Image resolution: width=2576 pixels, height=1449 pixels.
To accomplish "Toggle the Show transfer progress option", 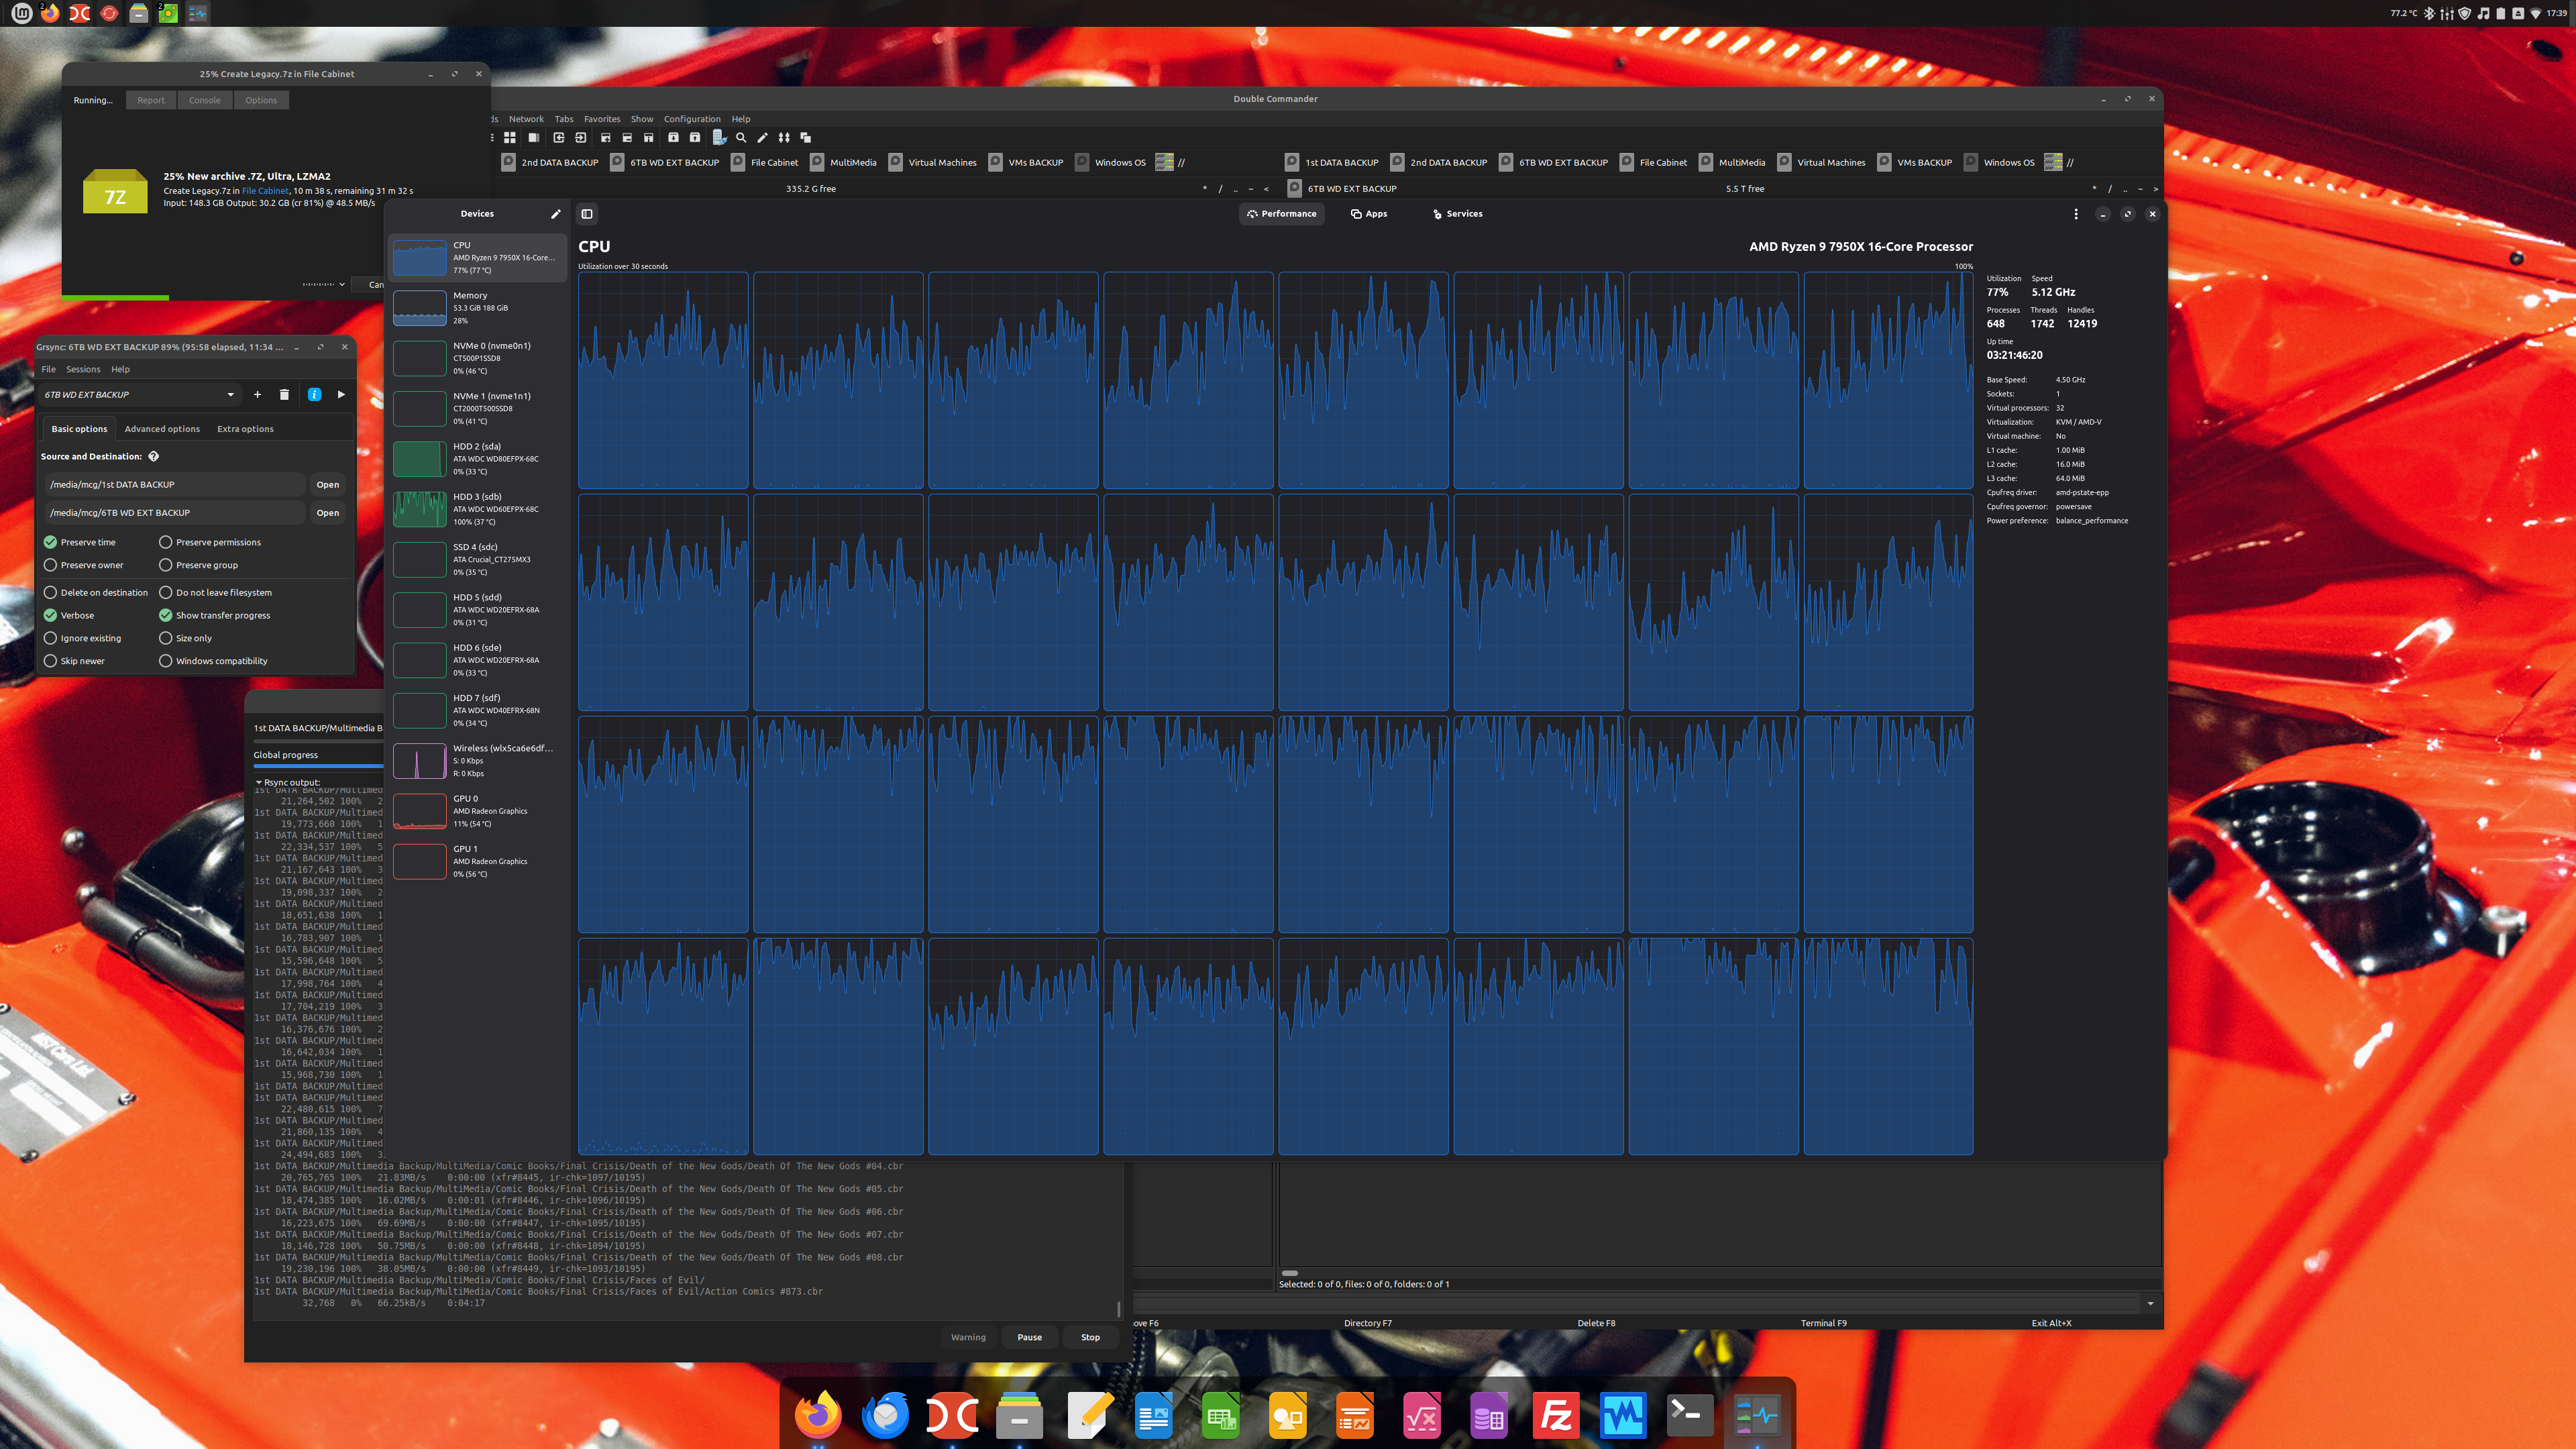I will (x=166, y=615).
